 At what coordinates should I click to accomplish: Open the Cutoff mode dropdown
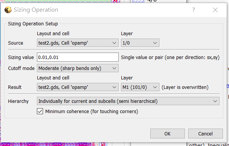(x=78, y=68)
